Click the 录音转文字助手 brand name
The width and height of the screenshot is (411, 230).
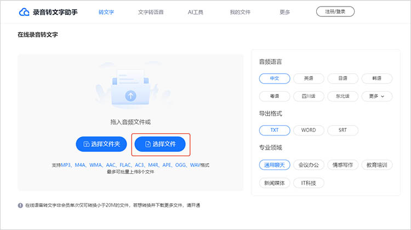click(55, 12)
